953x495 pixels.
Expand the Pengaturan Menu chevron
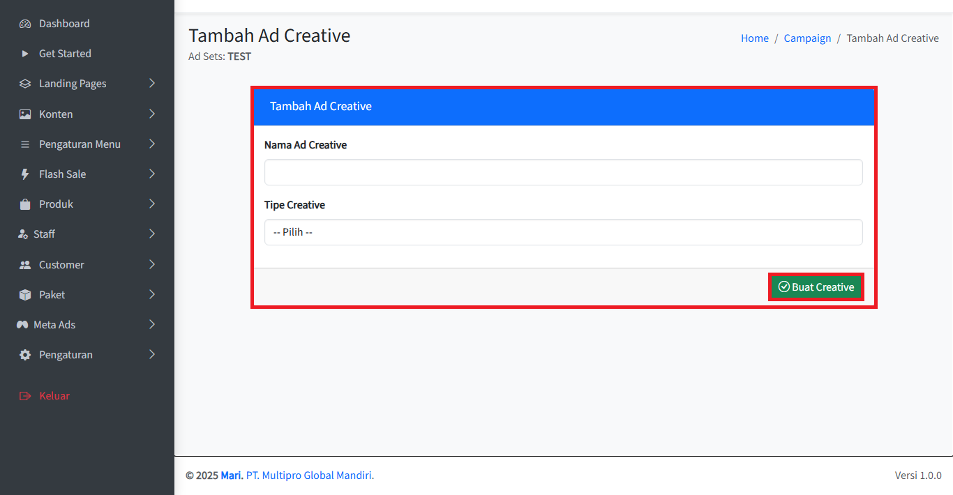(152, 144)
